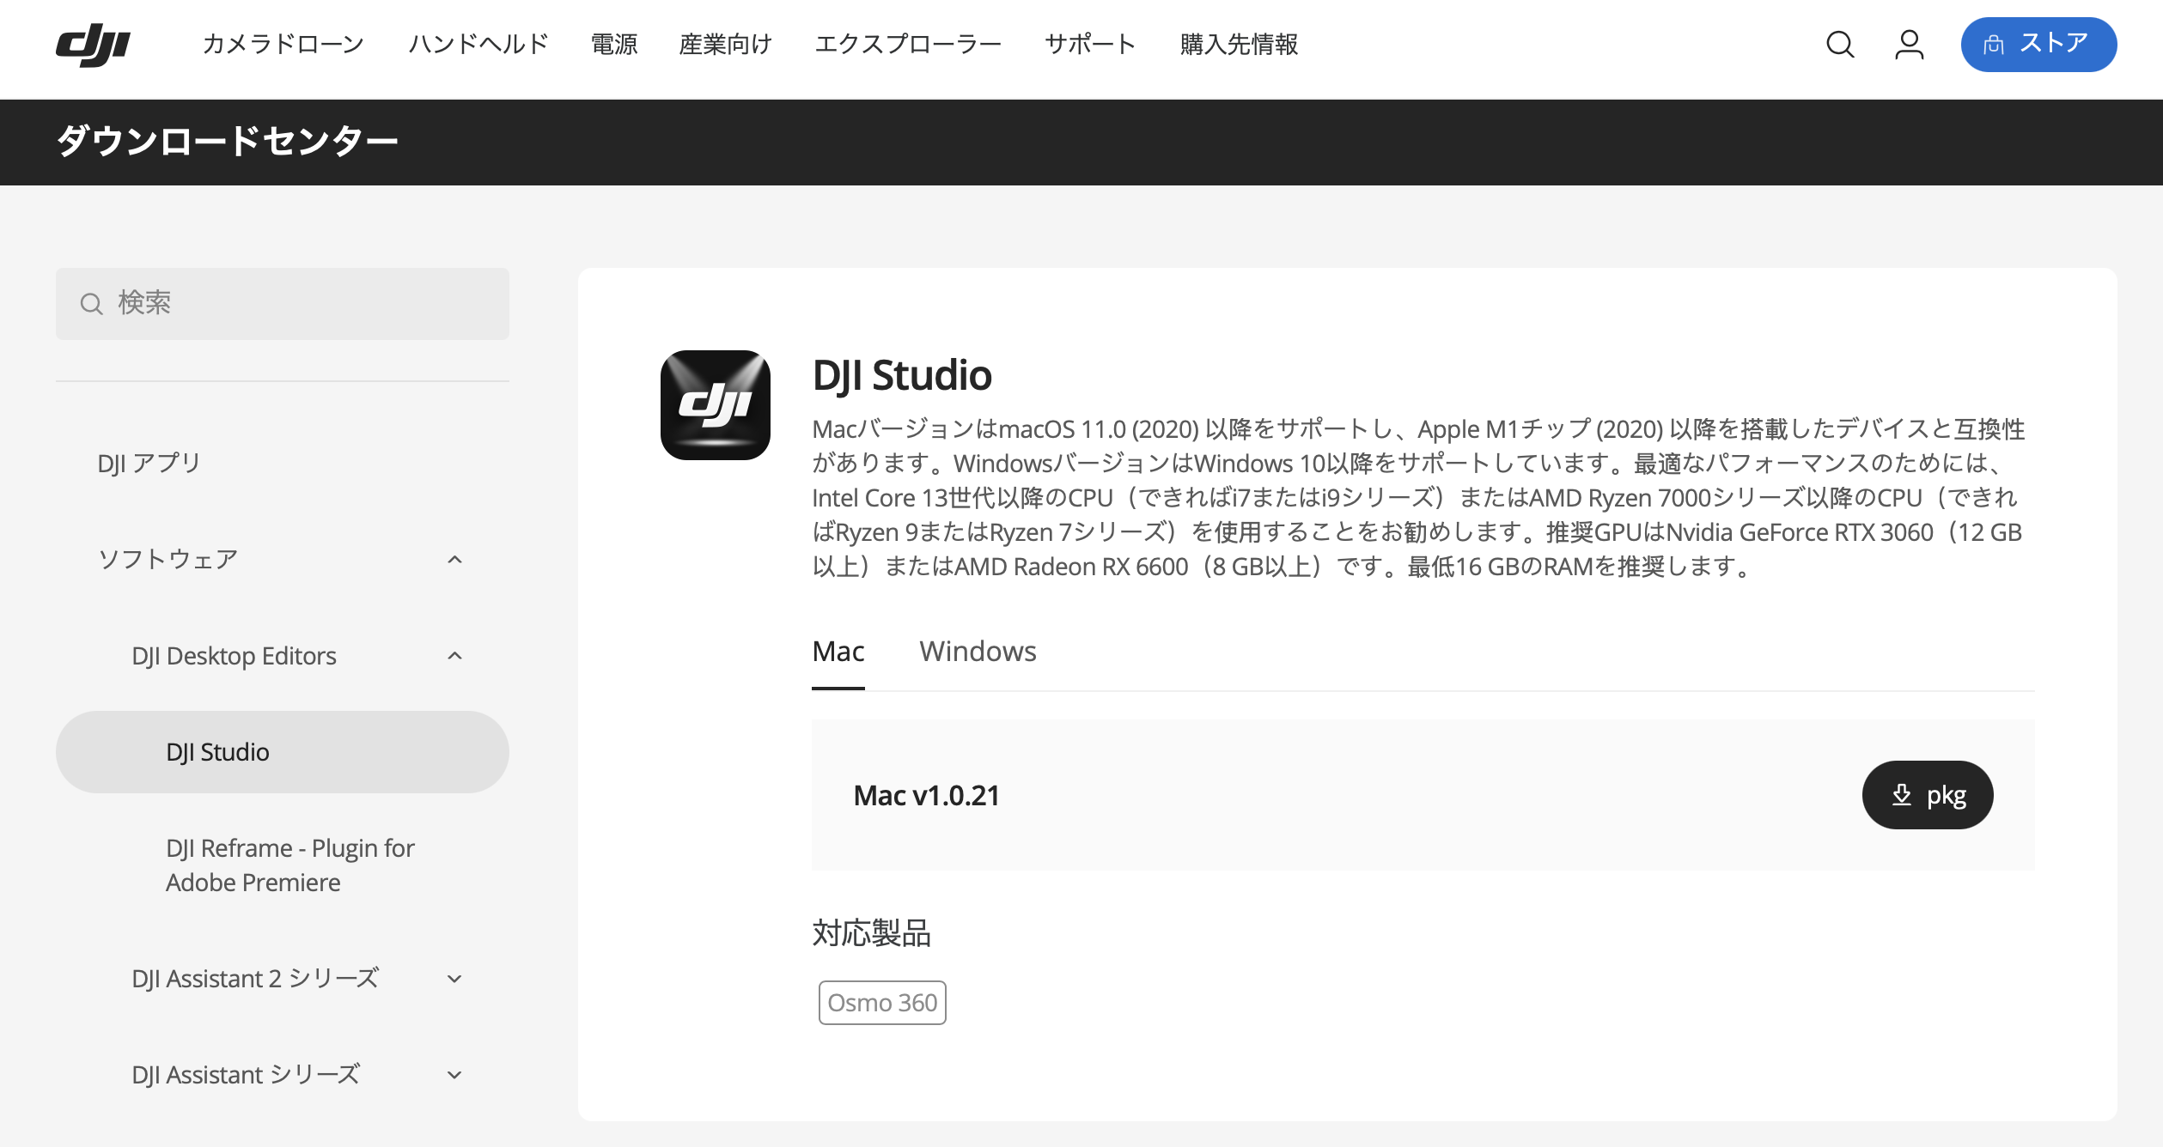Download the Mac pkg installer
Image resolution: width=2163 pixels, height=1147 pixels.
(1927, 795)
